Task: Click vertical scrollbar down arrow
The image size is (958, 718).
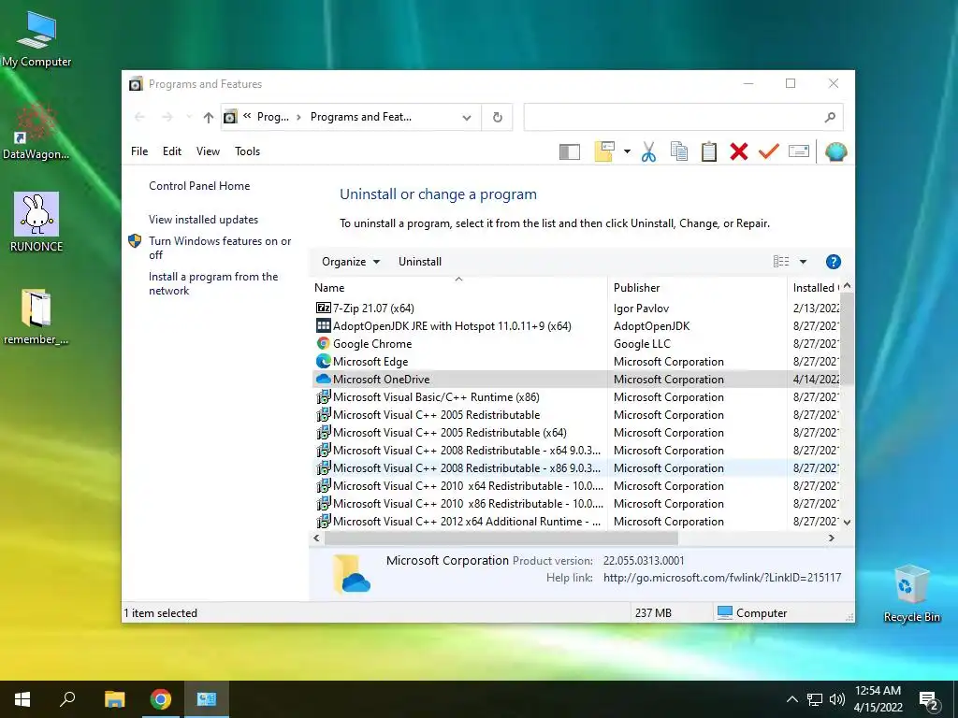Action: (847, 522)
